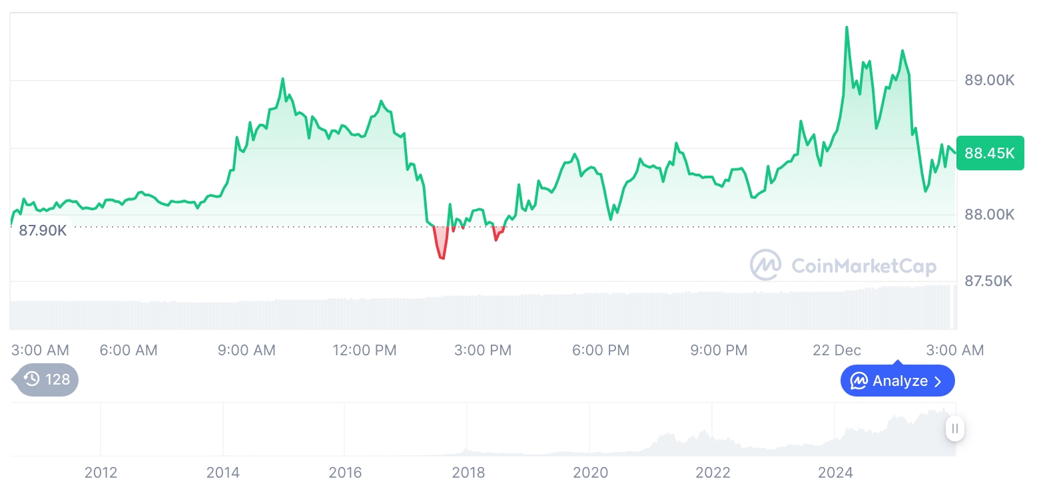This screenshot has height=487, width=1043.
Task: Click the CoinMarketCap logo on Analyze button
Action: (x=859, y=381)
